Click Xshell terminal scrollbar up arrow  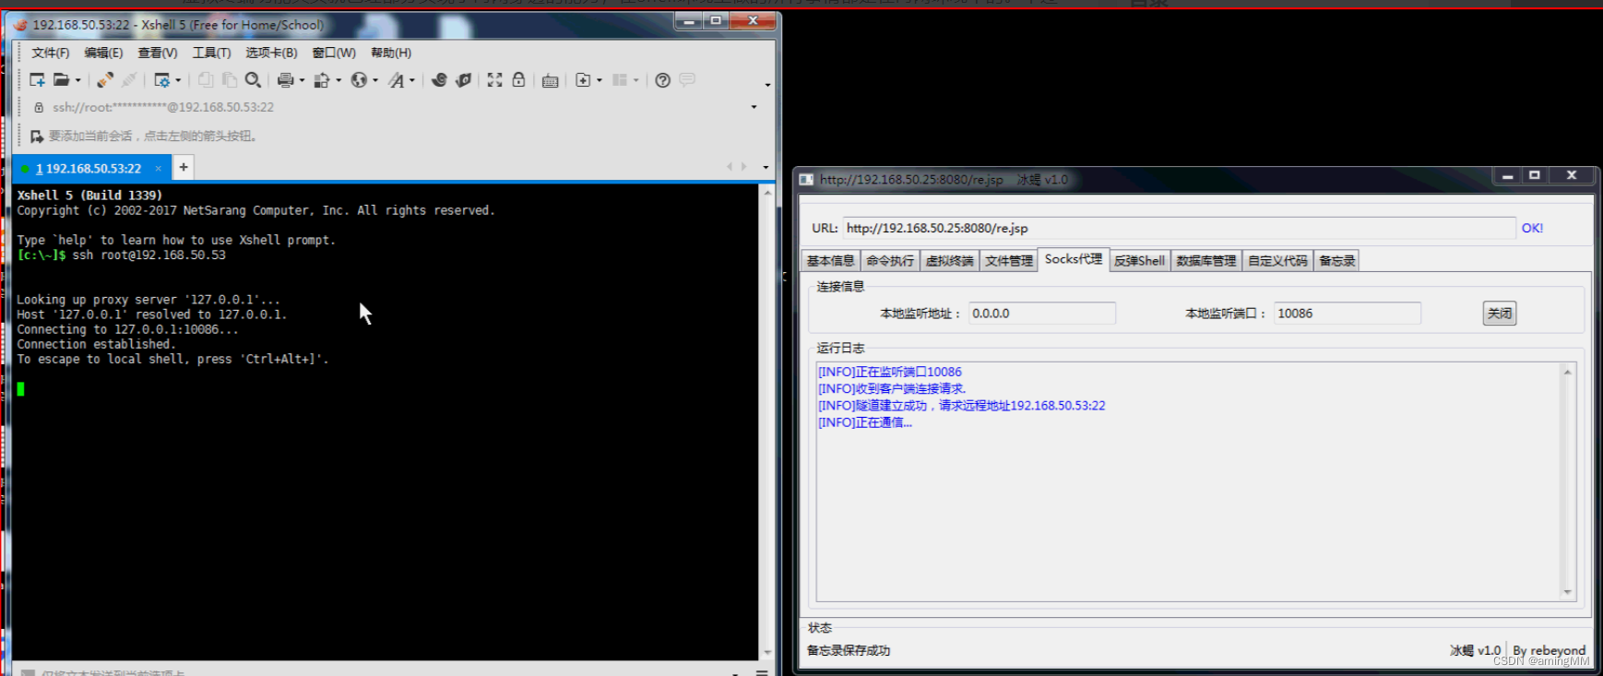(767, 193)
